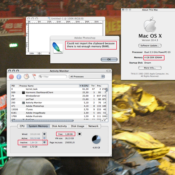
Task: Click the Software Update button
Action: (150, 46)
